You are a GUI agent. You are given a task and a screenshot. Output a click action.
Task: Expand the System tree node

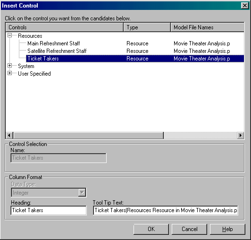(9, 66)
